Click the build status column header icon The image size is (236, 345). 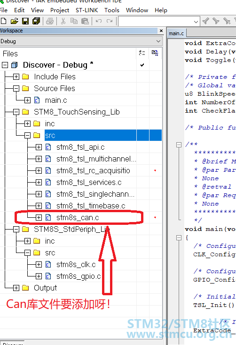pos(155,53)
